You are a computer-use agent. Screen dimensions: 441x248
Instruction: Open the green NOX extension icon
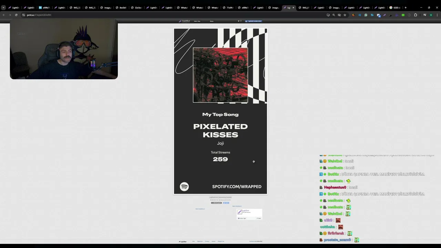tap(403, 15)
